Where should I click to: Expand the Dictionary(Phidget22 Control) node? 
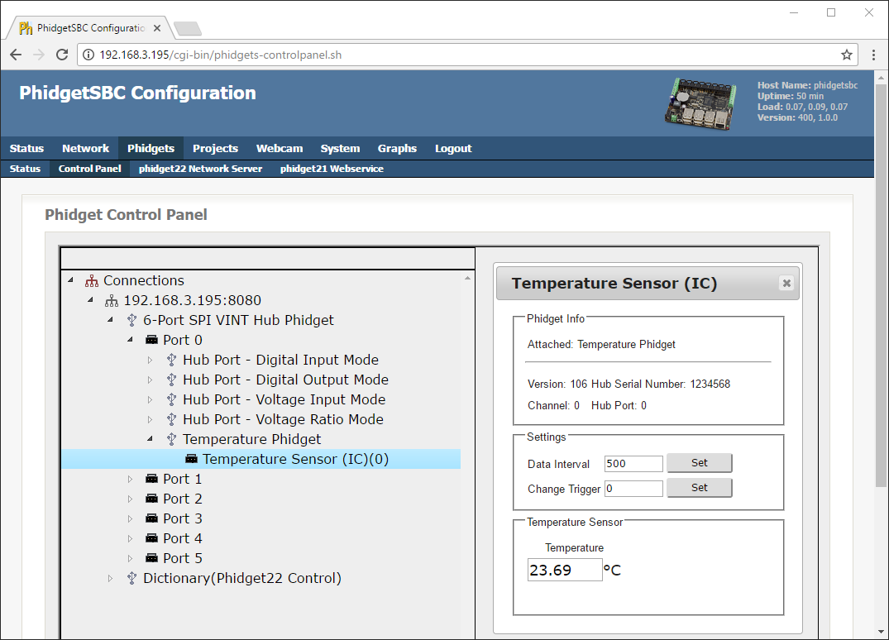coord(111,578)
